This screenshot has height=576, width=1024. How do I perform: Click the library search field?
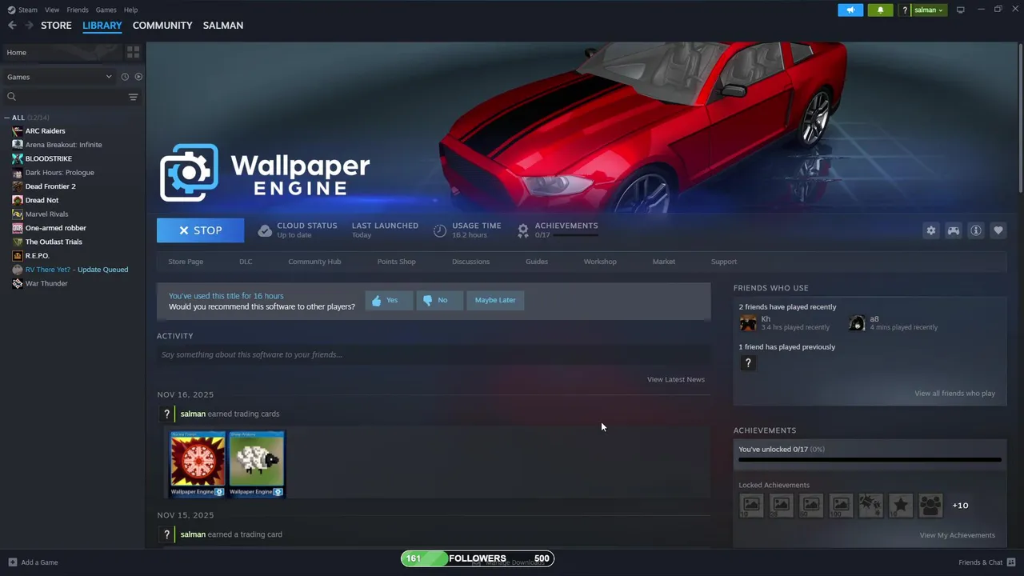(63, 97)
